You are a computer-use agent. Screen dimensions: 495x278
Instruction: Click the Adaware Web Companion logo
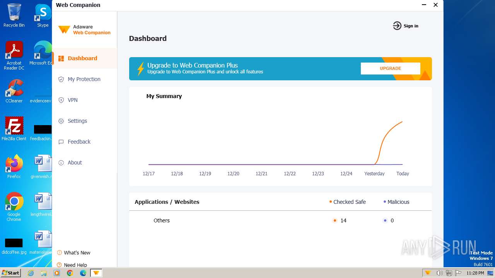click(84, 30)
